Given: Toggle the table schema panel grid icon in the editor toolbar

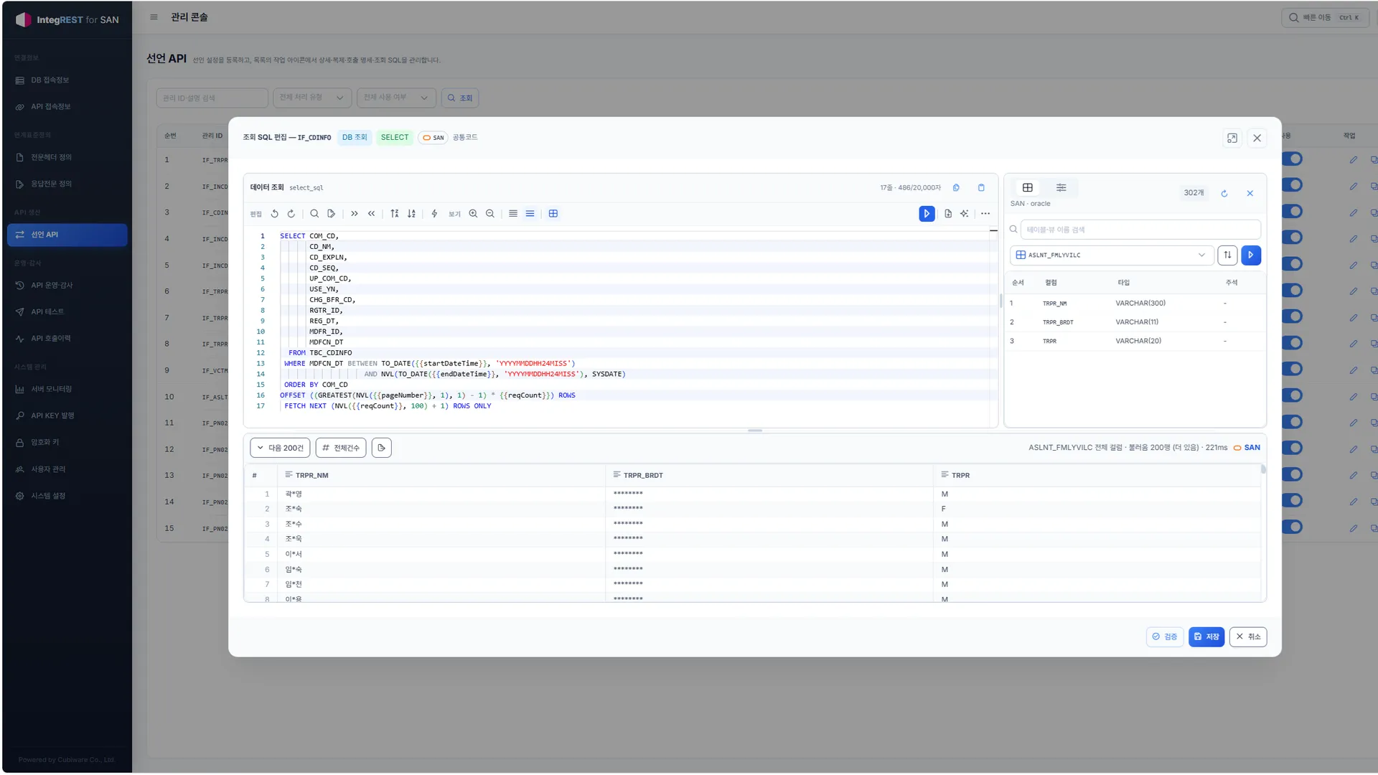Looking at the screenshot, I should click(553, 214).
